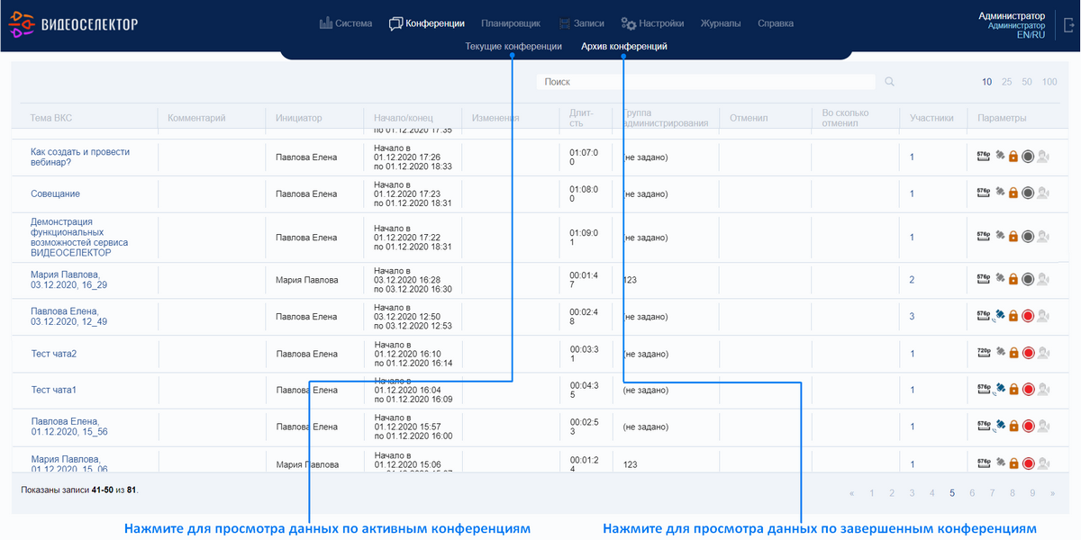Click lock icon for 'Как создать и провести вебинар?'

[1013, 157]
